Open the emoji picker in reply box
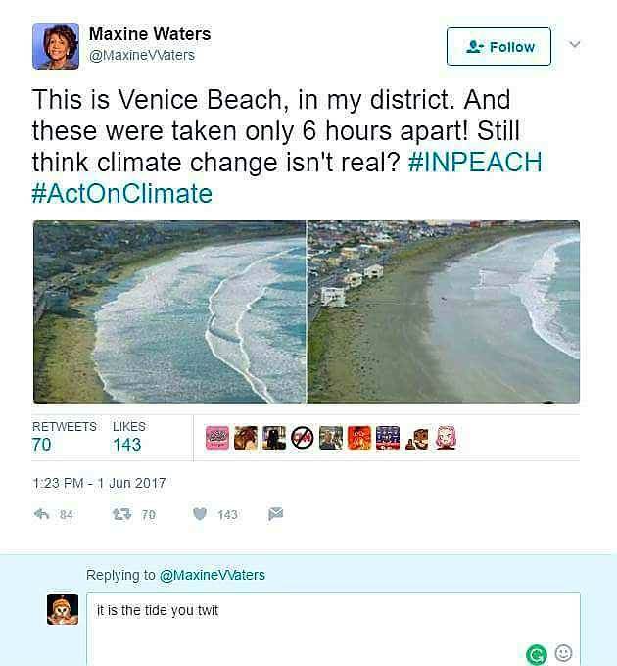The height and width of the screenshot is (666, 617). tap(563, 652)
